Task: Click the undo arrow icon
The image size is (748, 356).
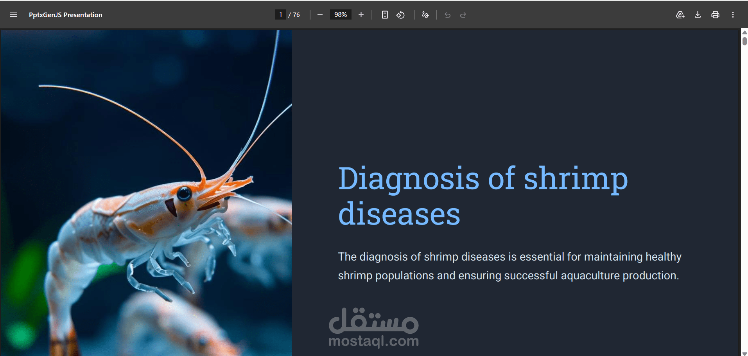Action: 448,15
